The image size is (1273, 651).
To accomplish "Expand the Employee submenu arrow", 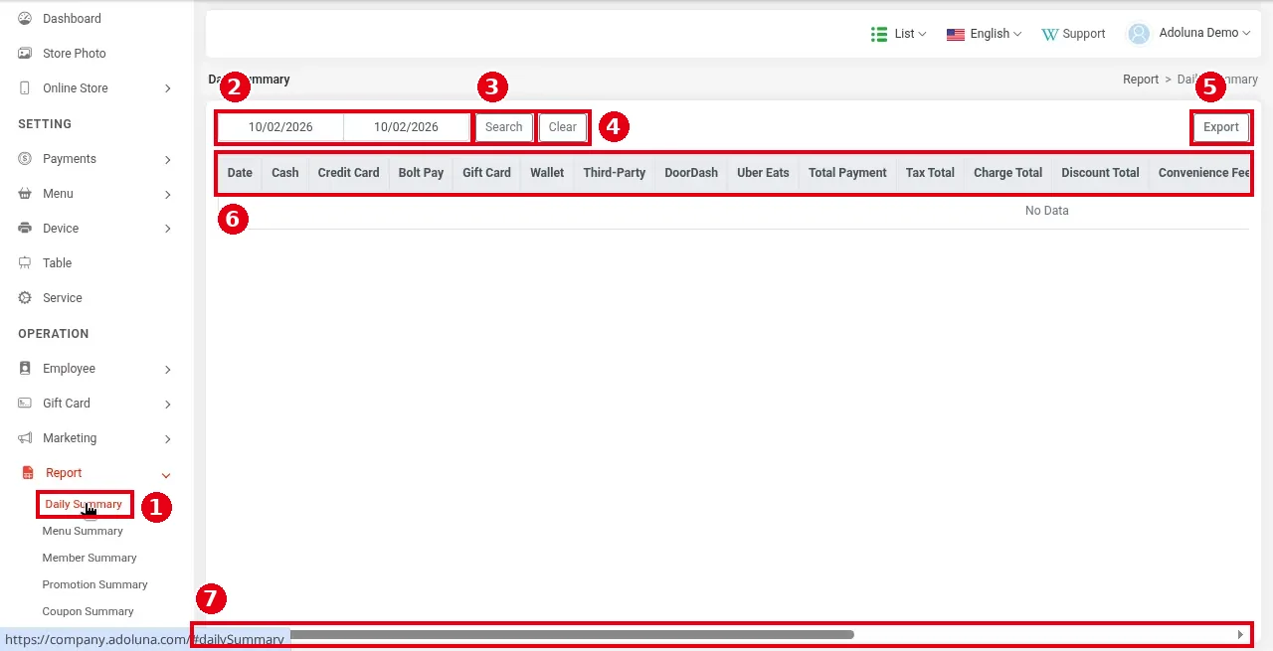I will (x=168, y=369).
